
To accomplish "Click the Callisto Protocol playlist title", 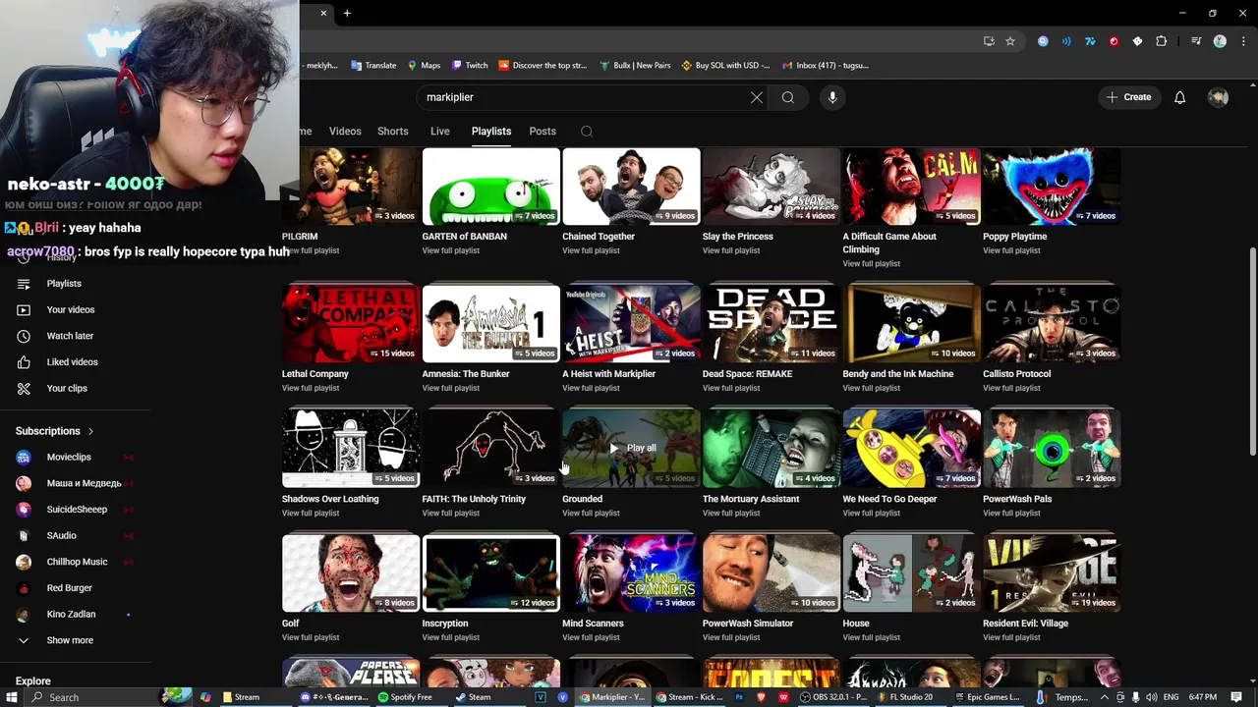I will (1017, 374).
